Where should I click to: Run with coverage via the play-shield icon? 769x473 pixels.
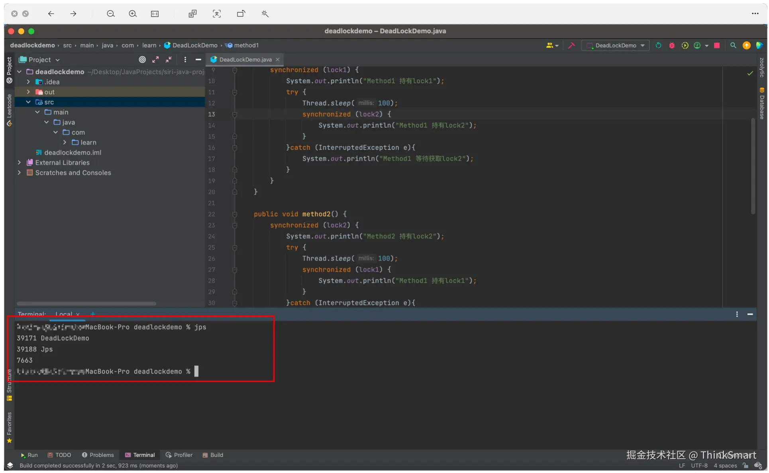685,45
